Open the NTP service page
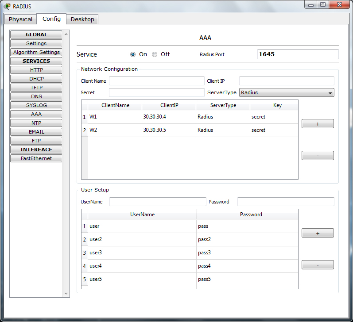The height and width of the screenshot is (322, 353). coord(36,123)
